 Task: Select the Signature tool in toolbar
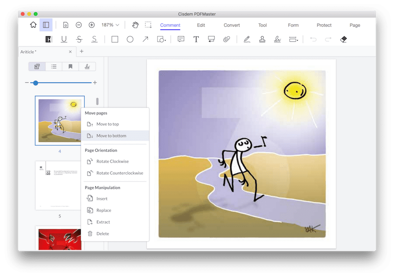click(x=277, y=39)
